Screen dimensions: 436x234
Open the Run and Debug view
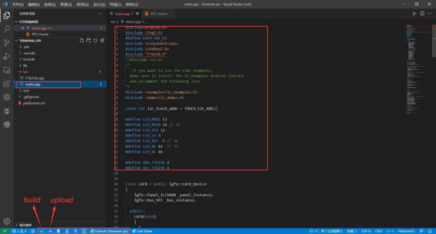7,56
